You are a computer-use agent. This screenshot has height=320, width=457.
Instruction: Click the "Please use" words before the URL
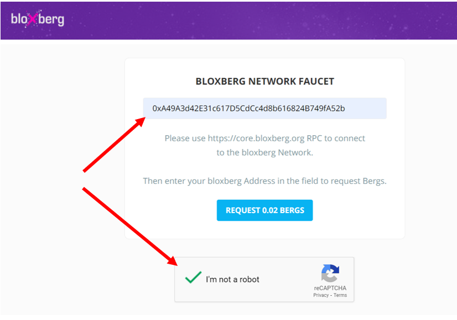185,138
